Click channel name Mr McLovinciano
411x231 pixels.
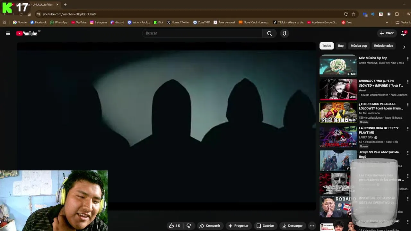[369, 113]
